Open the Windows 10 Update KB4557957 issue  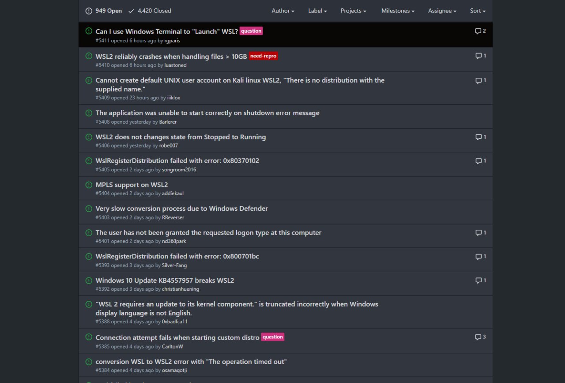165,280
